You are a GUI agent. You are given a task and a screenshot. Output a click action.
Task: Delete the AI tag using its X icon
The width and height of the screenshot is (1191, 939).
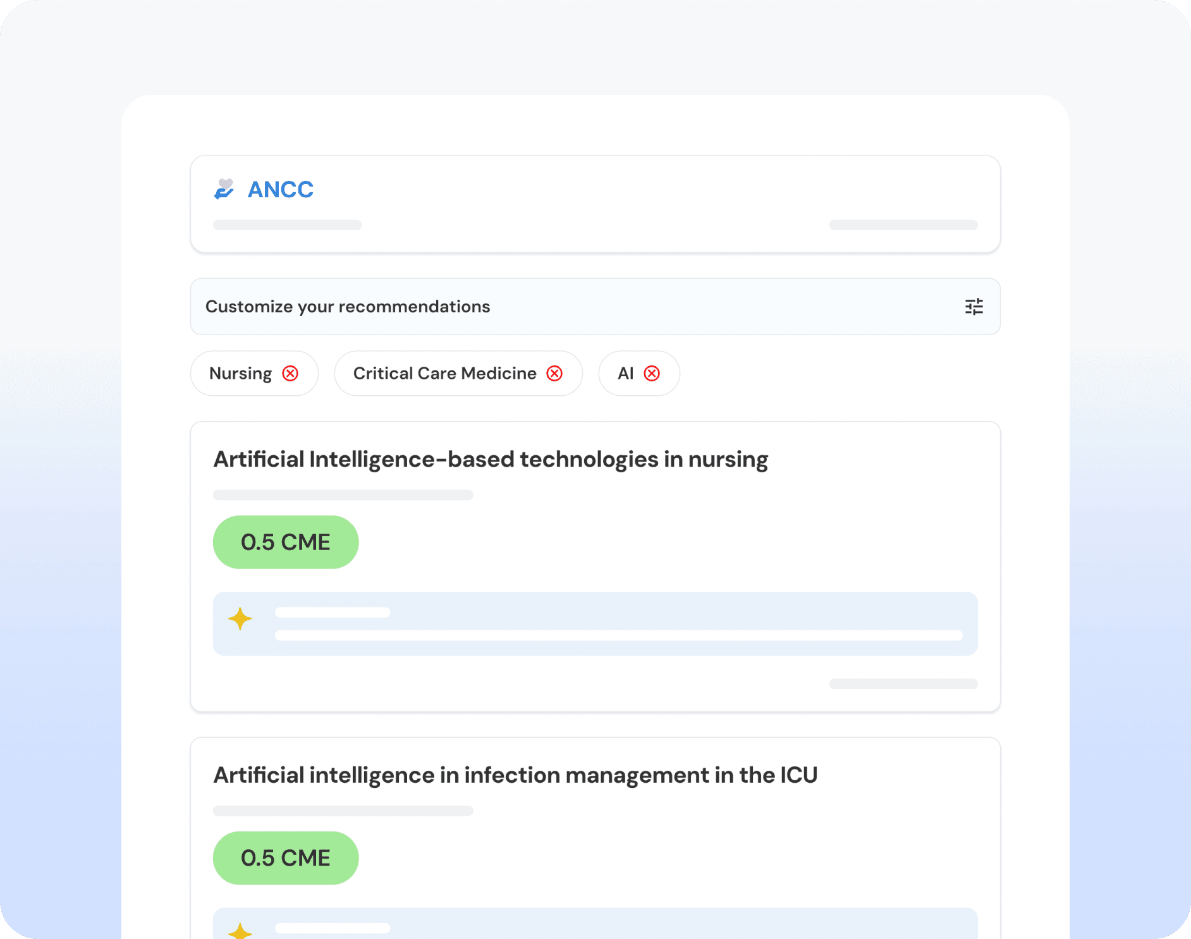tap(652, 374)
